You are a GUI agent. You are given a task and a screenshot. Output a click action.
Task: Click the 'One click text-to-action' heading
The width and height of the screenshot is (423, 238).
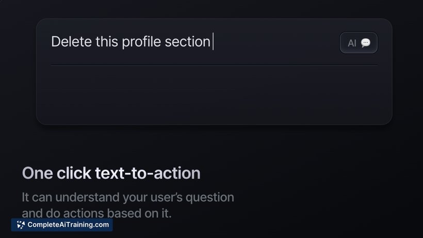(x=111, y=173)
